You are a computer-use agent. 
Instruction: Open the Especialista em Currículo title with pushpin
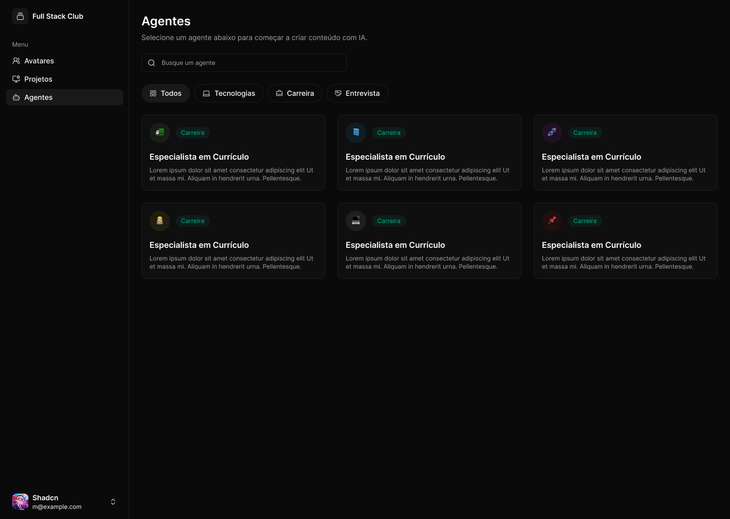pyautogui.click(x=591, y=245)
